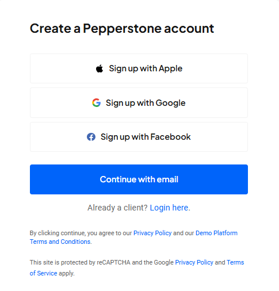Choose the Sign up with Google button
The width and height of the screenshot is (279, 291).
pos(139,103)
